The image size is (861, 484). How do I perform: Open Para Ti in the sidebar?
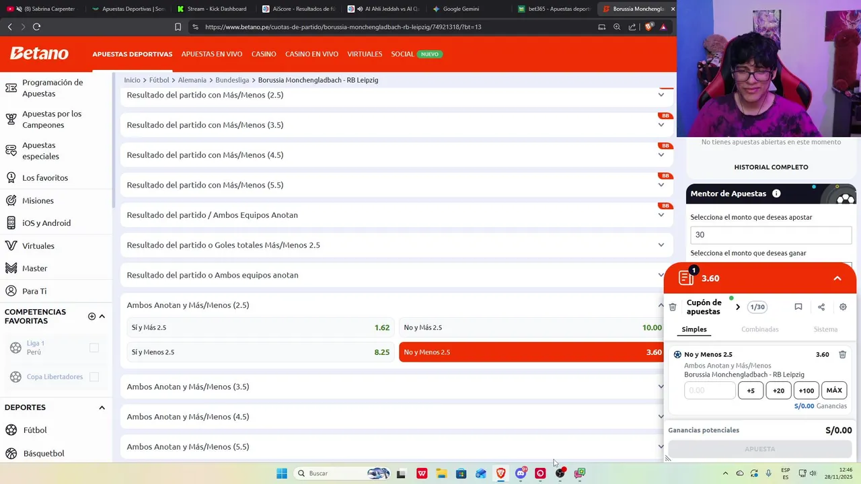pos(34,291)
